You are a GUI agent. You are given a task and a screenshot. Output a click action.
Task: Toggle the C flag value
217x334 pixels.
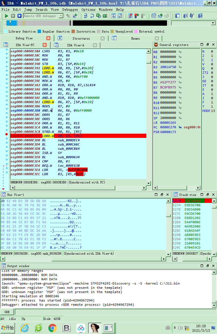tap(212, 60)
